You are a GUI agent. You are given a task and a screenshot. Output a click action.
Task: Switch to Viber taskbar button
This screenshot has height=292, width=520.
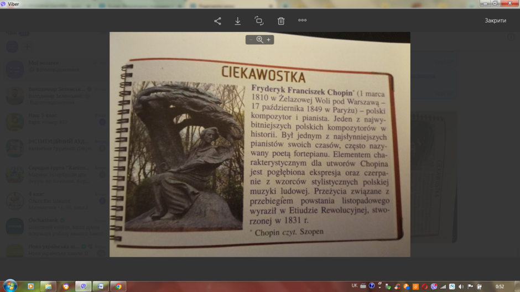(83, 286)
